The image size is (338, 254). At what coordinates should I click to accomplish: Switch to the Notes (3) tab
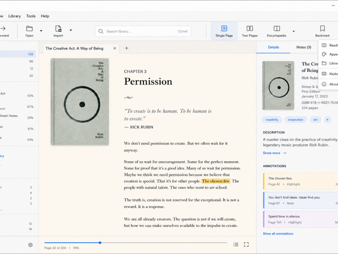point(303,47)
